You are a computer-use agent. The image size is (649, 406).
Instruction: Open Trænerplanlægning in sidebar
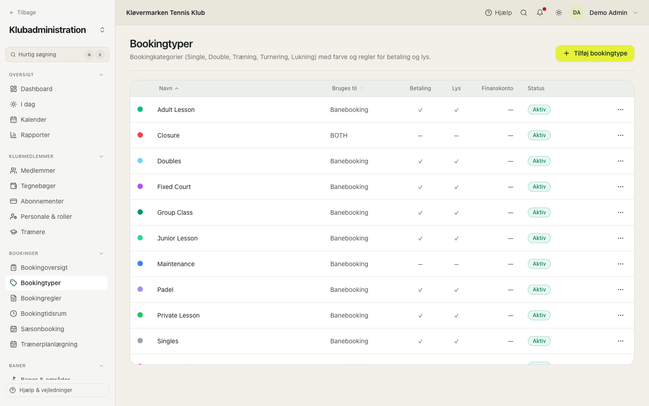57,344
